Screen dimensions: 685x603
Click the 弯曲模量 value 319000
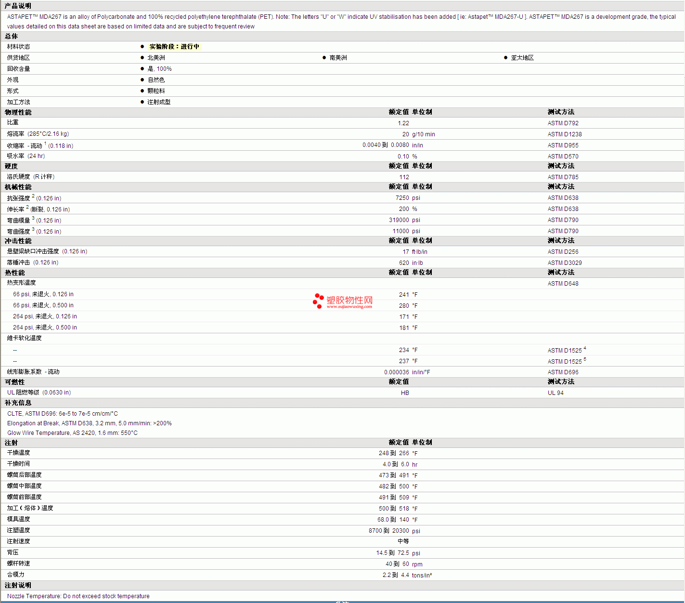[399, 220]
